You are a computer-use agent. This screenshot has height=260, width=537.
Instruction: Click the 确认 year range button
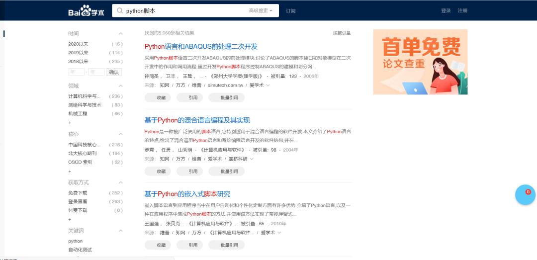[114, 72]
